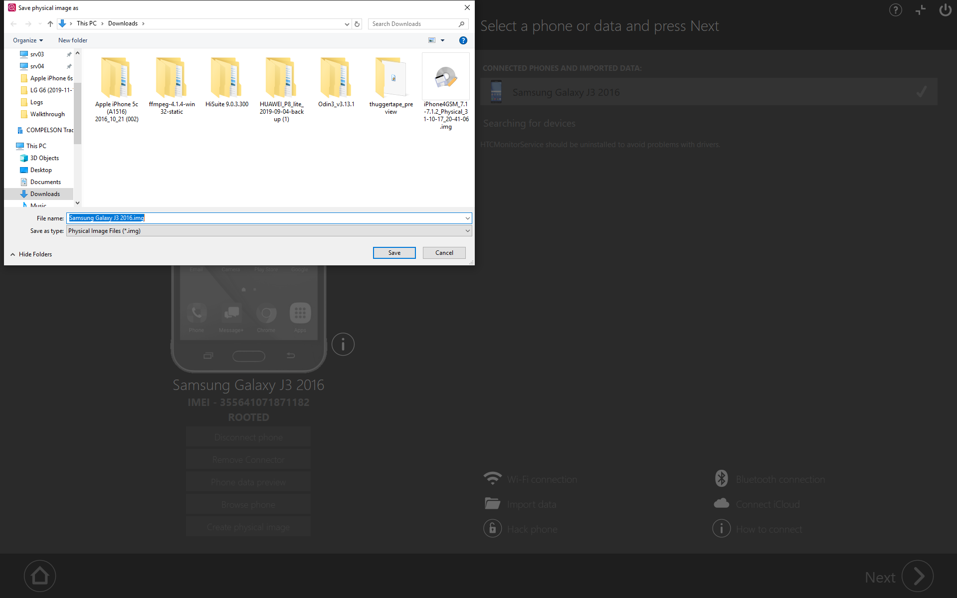
Task: Select COMPELSON in the navigation pane
Action: click(x=45, y=130)
